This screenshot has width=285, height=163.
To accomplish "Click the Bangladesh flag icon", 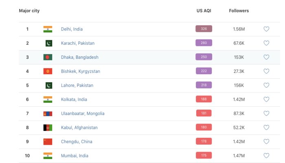I will click(x=48, y=57).
